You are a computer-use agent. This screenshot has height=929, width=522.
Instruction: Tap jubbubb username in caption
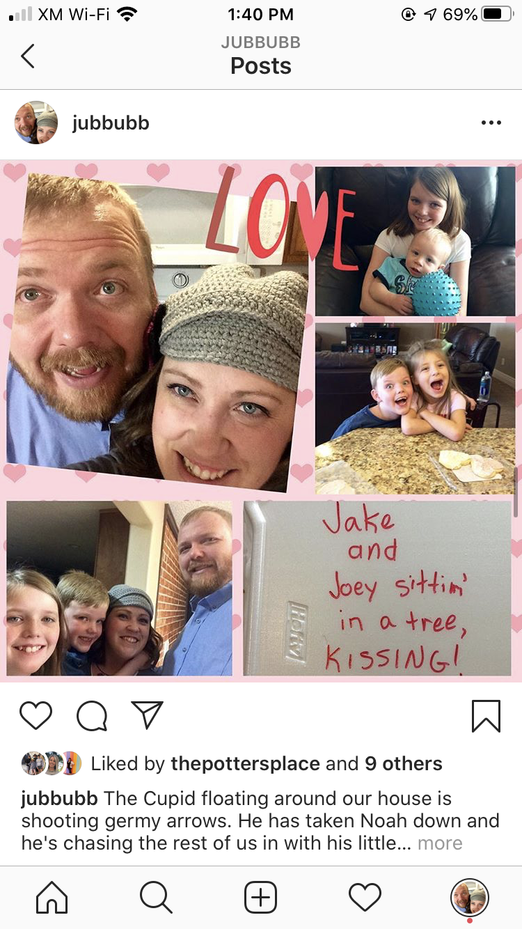pos(60,799)
